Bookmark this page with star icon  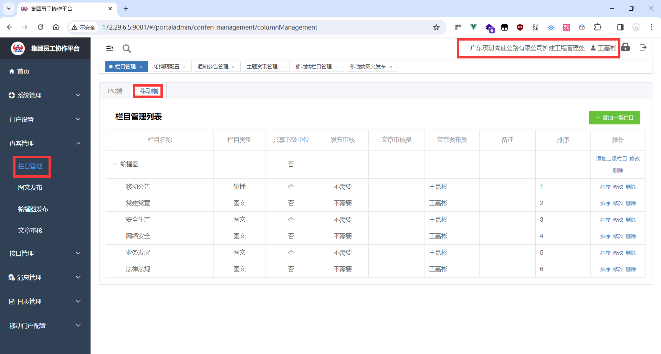click(436, 27)
